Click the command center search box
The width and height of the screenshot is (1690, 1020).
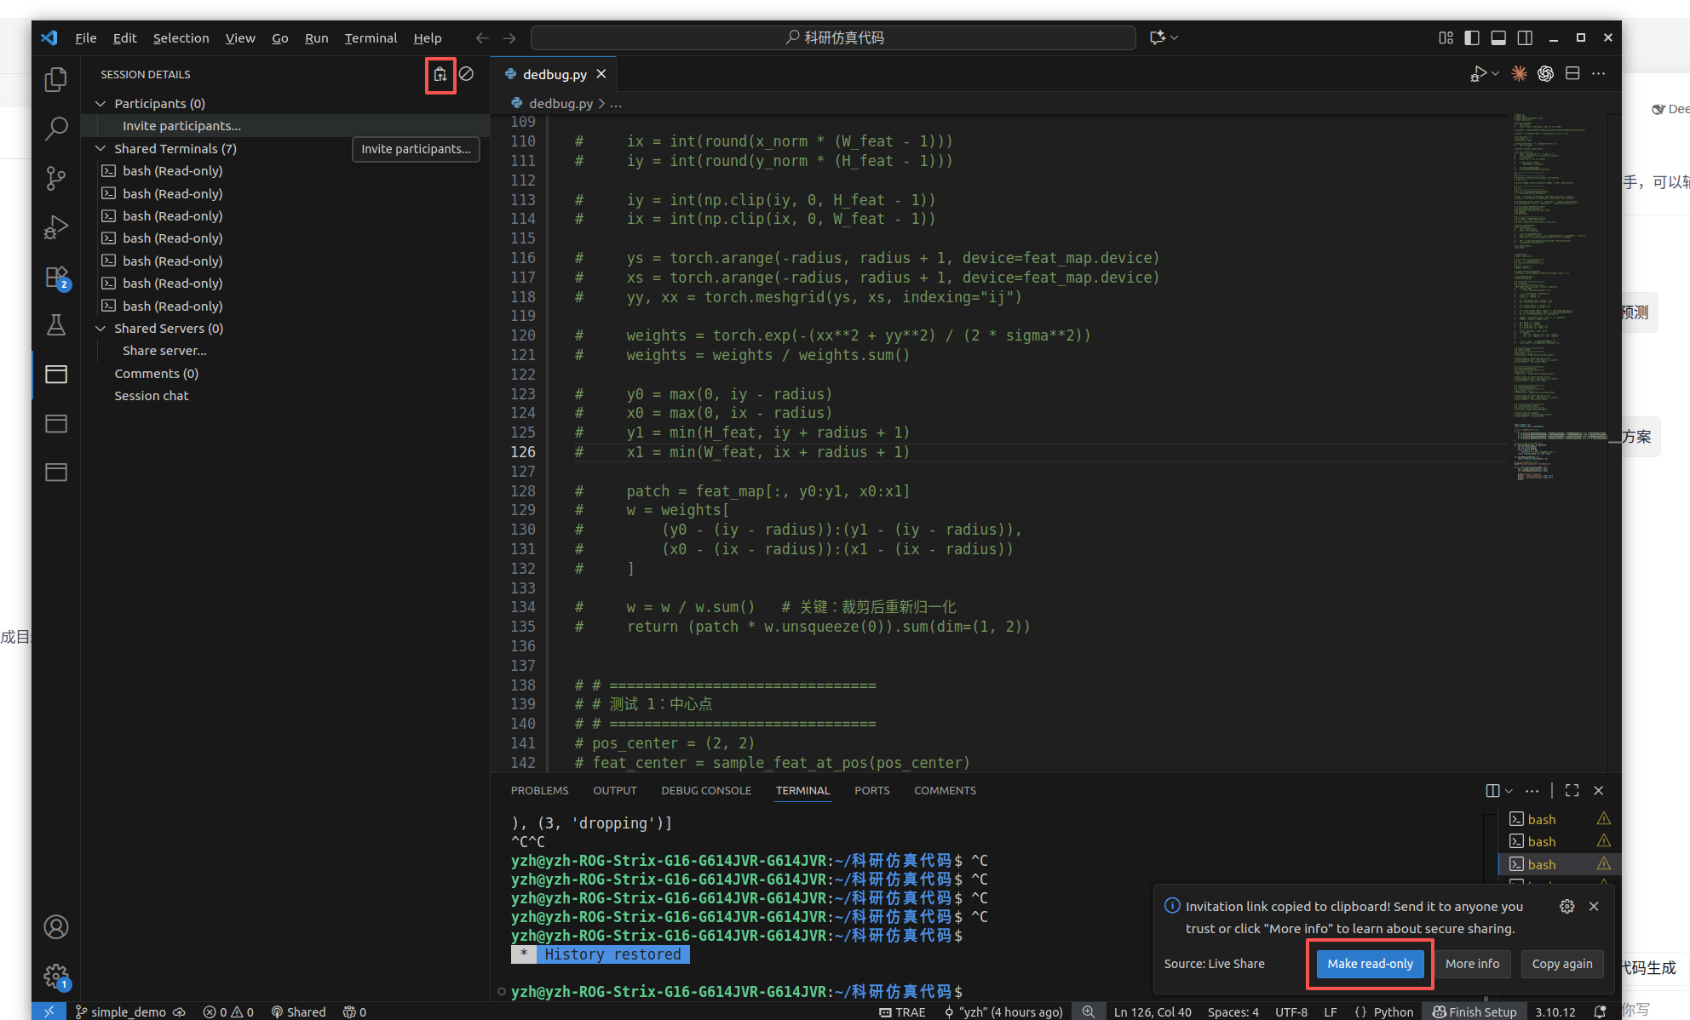(x=833, y=37)
